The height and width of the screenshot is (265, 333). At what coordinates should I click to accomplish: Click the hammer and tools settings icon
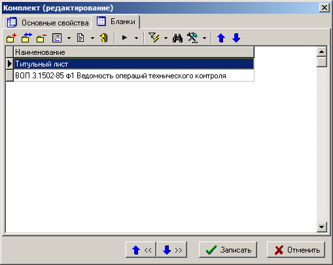[x=192, y=38]
